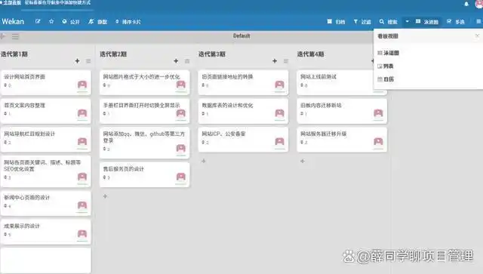Close the 看板视图 popup

tap(477, 36)
